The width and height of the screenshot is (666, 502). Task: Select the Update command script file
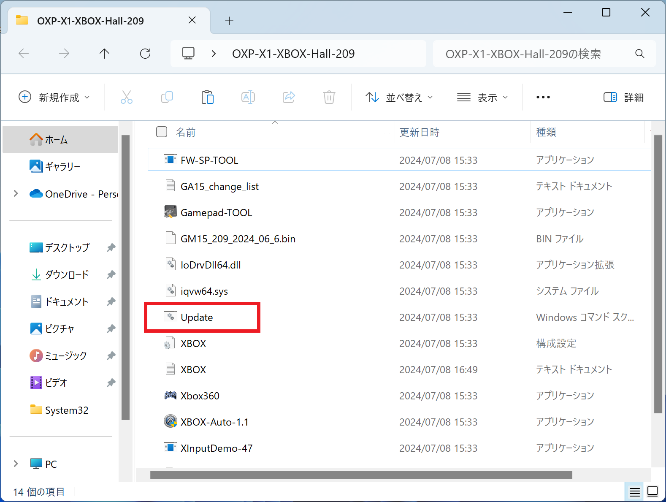[197, 317]
